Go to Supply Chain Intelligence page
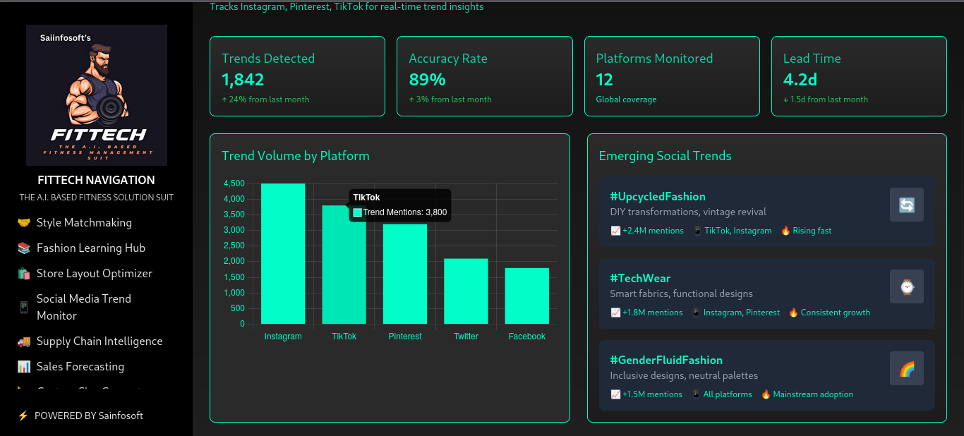Image resolution: width=964 pixels, height=436 pixels. pyautogui.click(x=100, y=341)
